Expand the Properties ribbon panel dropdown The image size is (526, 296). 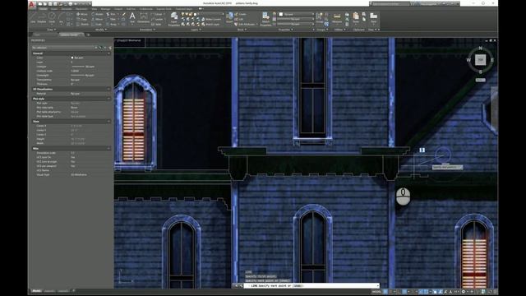285,30
